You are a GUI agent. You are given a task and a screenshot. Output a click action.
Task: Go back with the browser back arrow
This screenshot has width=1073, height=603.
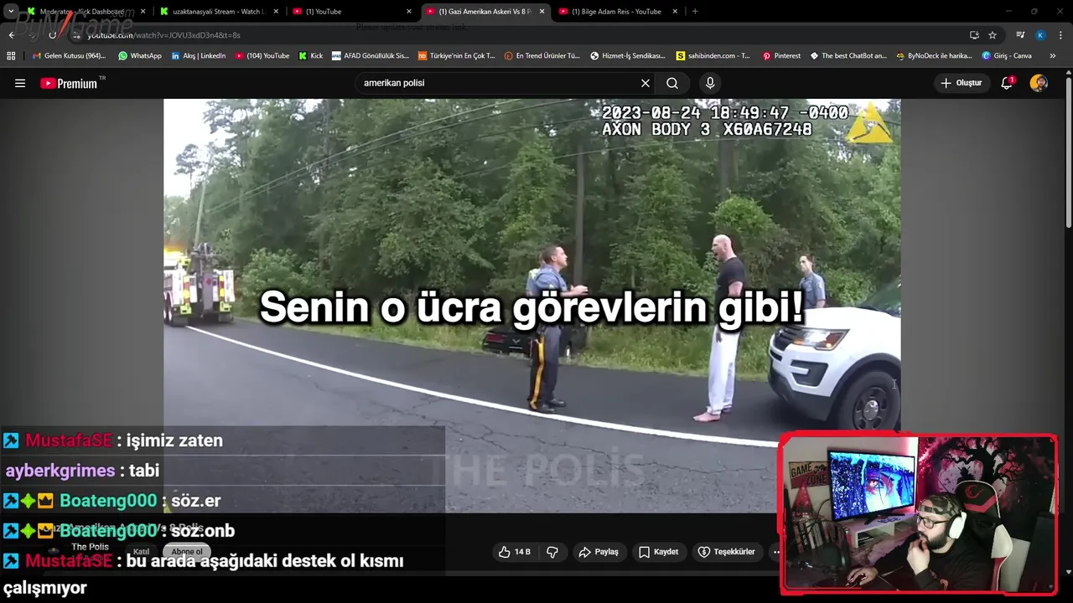(x=11, y=35)
